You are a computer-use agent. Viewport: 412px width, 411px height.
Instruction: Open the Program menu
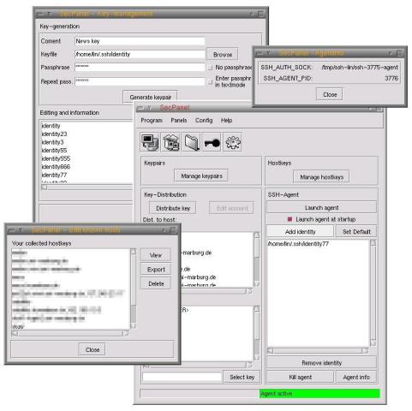(152, 121)
